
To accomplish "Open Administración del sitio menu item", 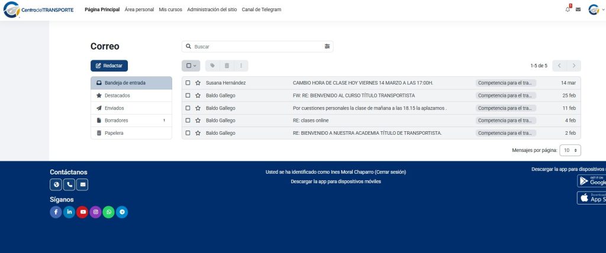I will pyautogui.click(x=212, y=9).
